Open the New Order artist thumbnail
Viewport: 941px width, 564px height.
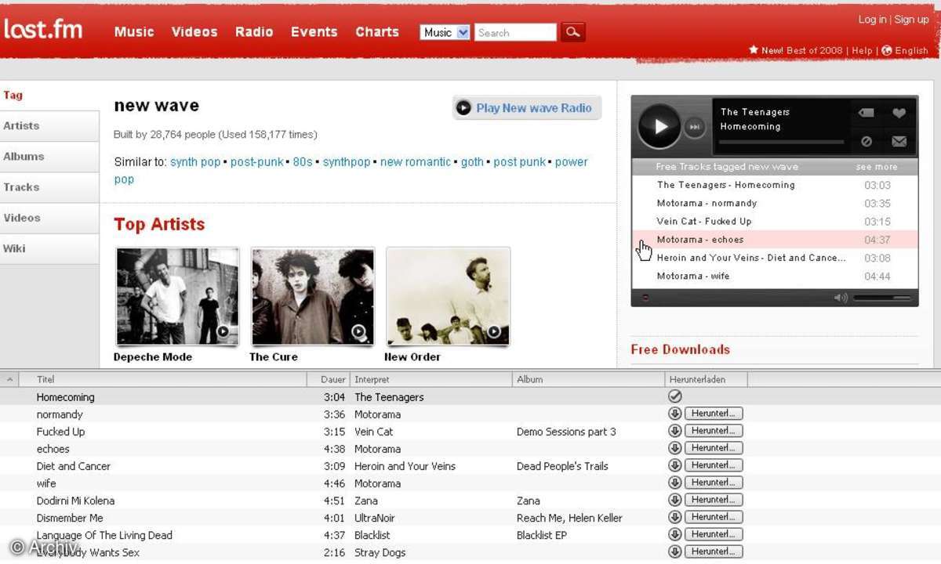pos(449,297)
